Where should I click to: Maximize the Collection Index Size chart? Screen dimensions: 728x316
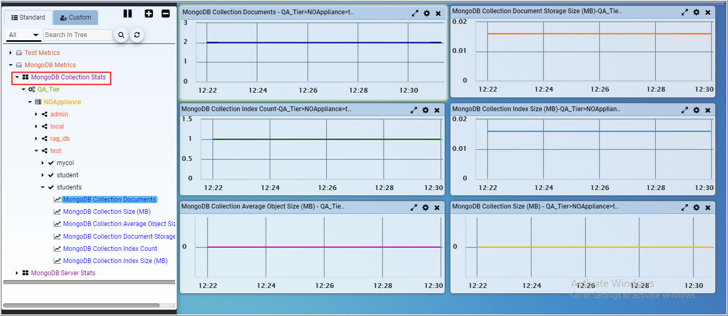point(685,110)
